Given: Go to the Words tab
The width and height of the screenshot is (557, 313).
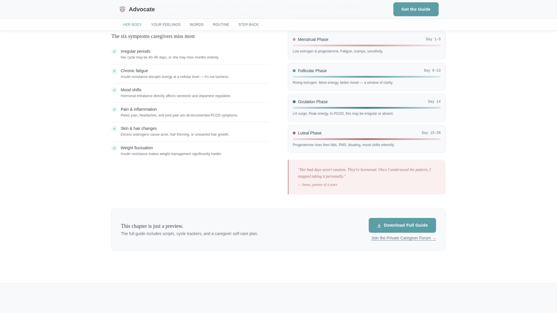Looking at the screenshot, I should [196, 25].
